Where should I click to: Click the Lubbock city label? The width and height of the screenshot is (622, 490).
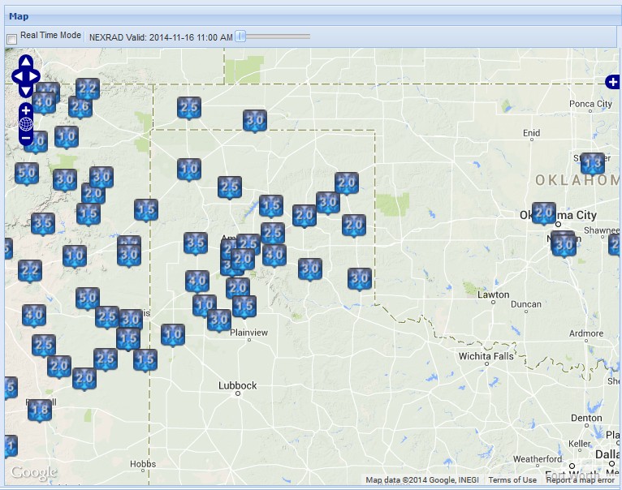(238, 385)
